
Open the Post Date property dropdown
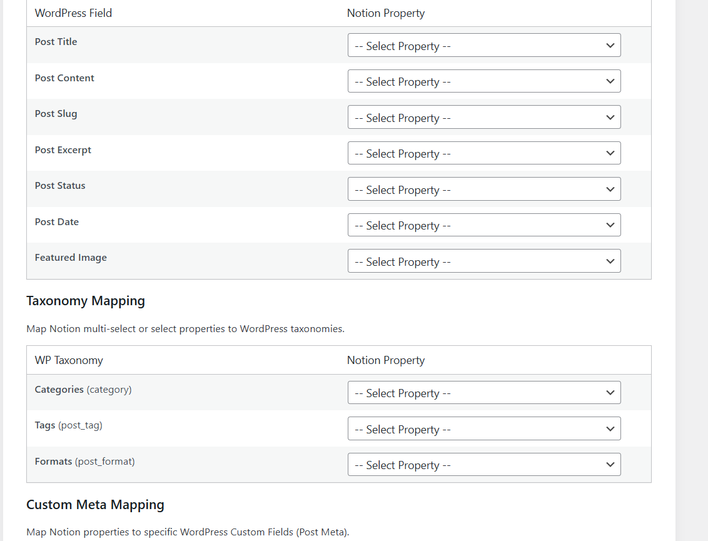click(x=484, y=225)
